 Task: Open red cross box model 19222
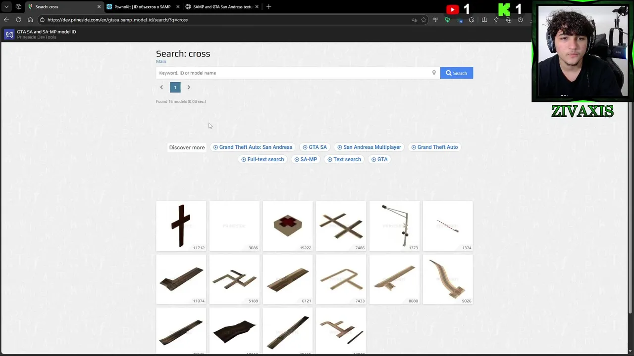288,226
